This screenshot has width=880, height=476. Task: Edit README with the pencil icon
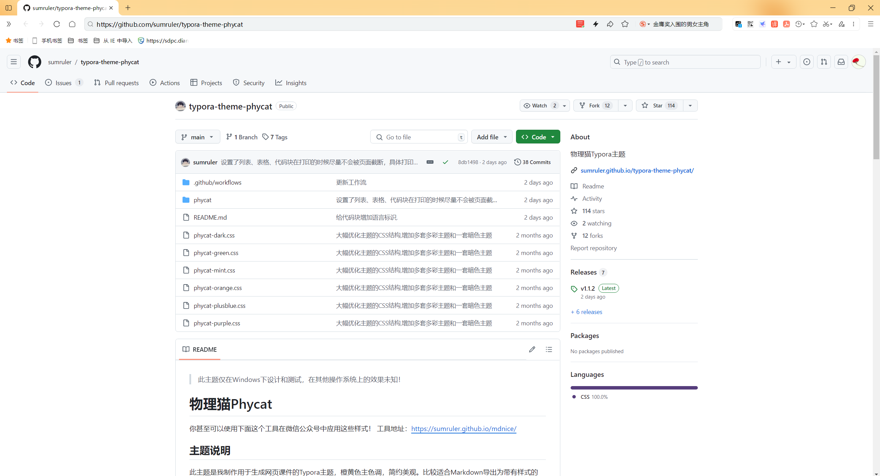(x=532, y=349)
